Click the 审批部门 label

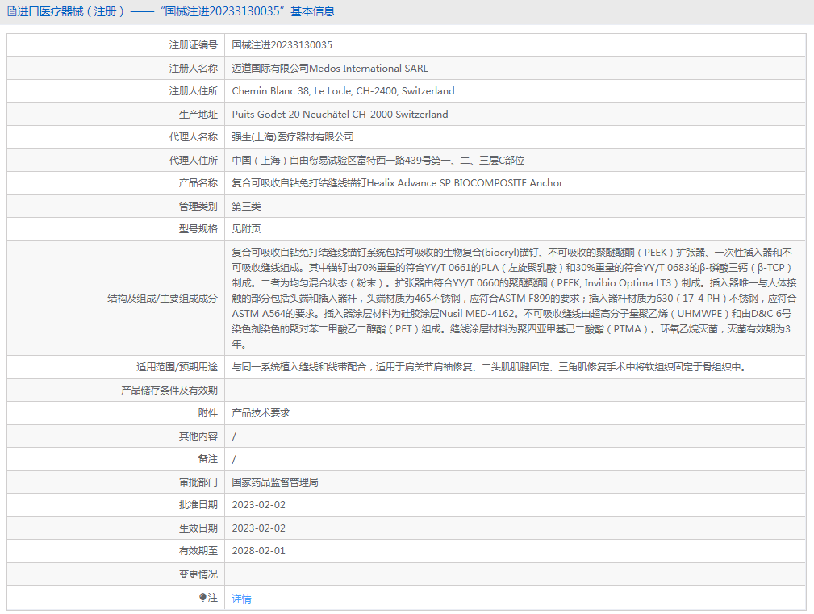[198, 482]
